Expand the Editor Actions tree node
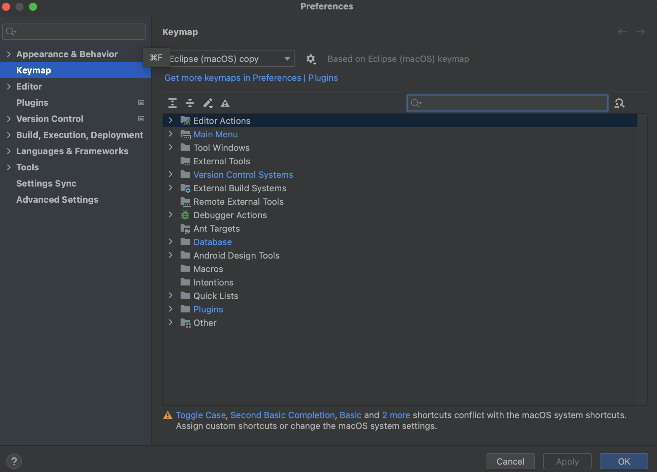The image size is (657, 472). pos(171,121)
